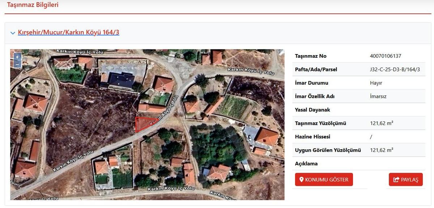Click the map zoom in plus button
The height and width of the screenshot is (208, 434).
[17, 57]
